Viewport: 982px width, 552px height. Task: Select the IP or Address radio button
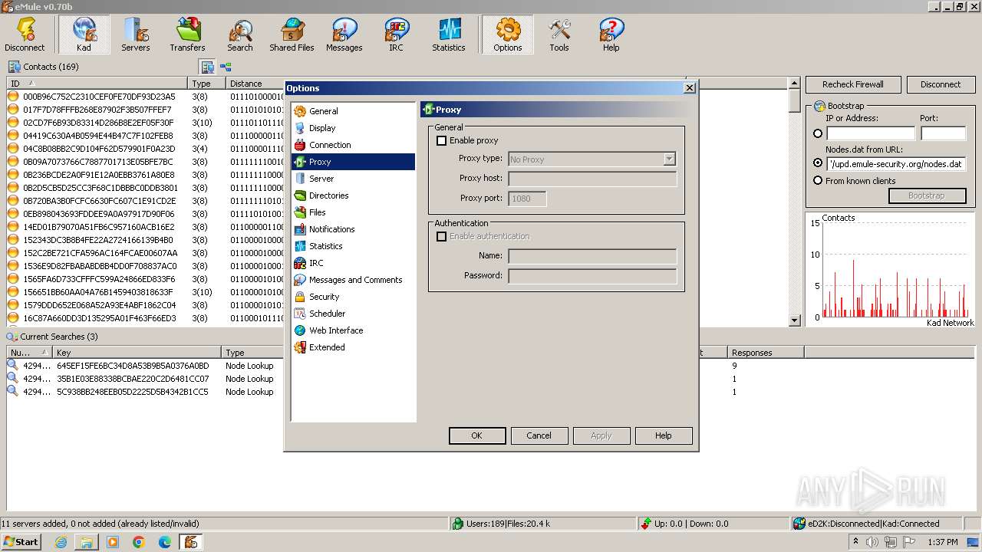[x=818, y=133]
